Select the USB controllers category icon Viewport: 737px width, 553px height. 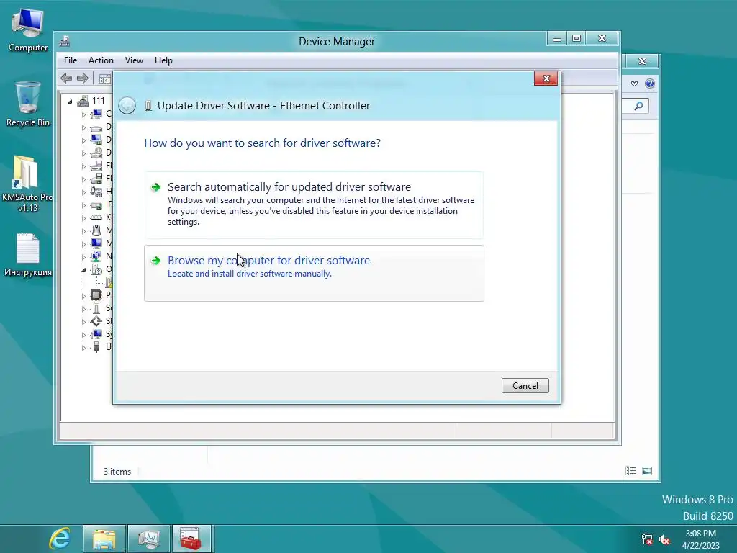point(96,347)
